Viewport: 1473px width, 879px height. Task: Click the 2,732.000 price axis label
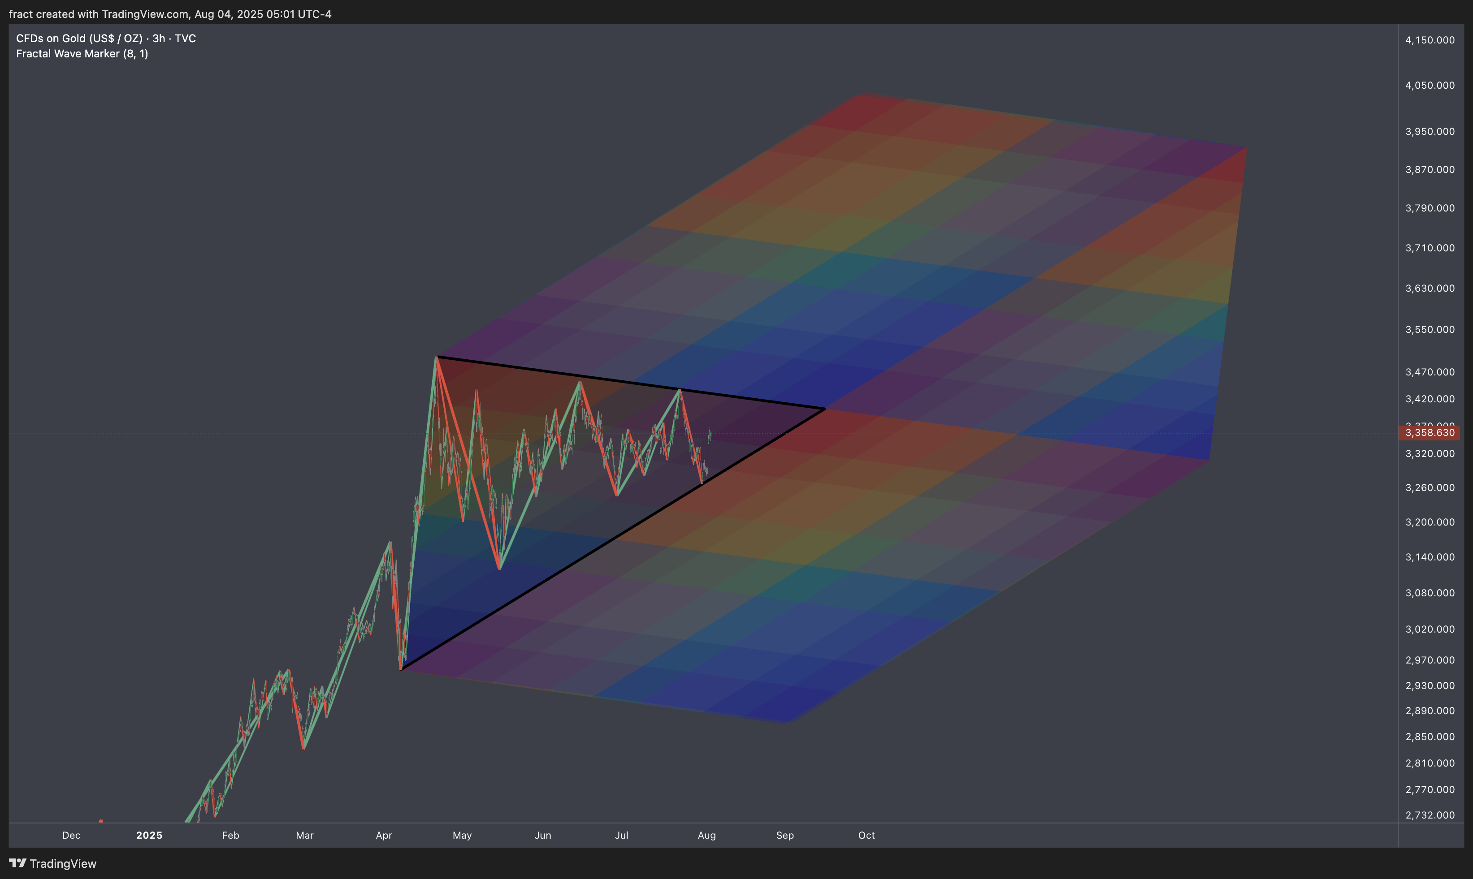pos(1430,816)
